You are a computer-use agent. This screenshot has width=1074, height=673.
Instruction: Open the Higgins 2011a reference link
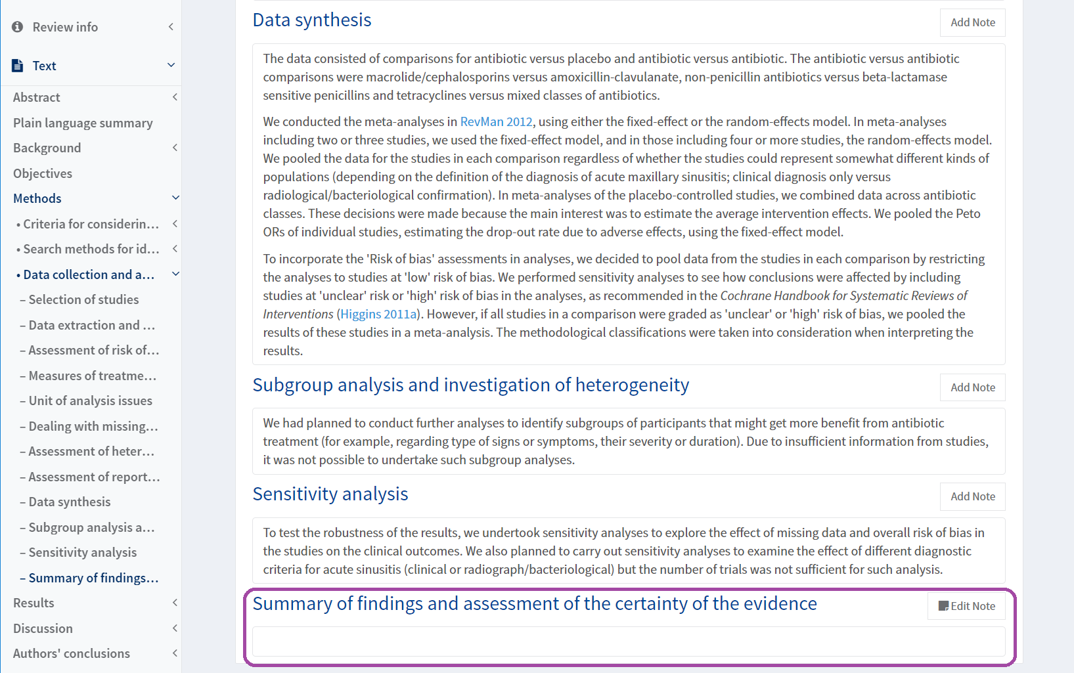[378, 314]
